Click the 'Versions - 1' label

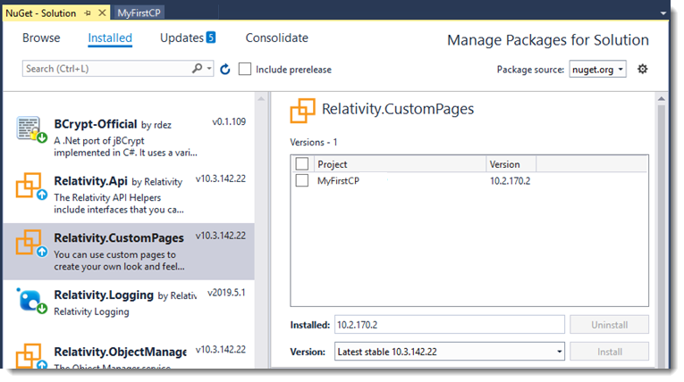(314, 143)
